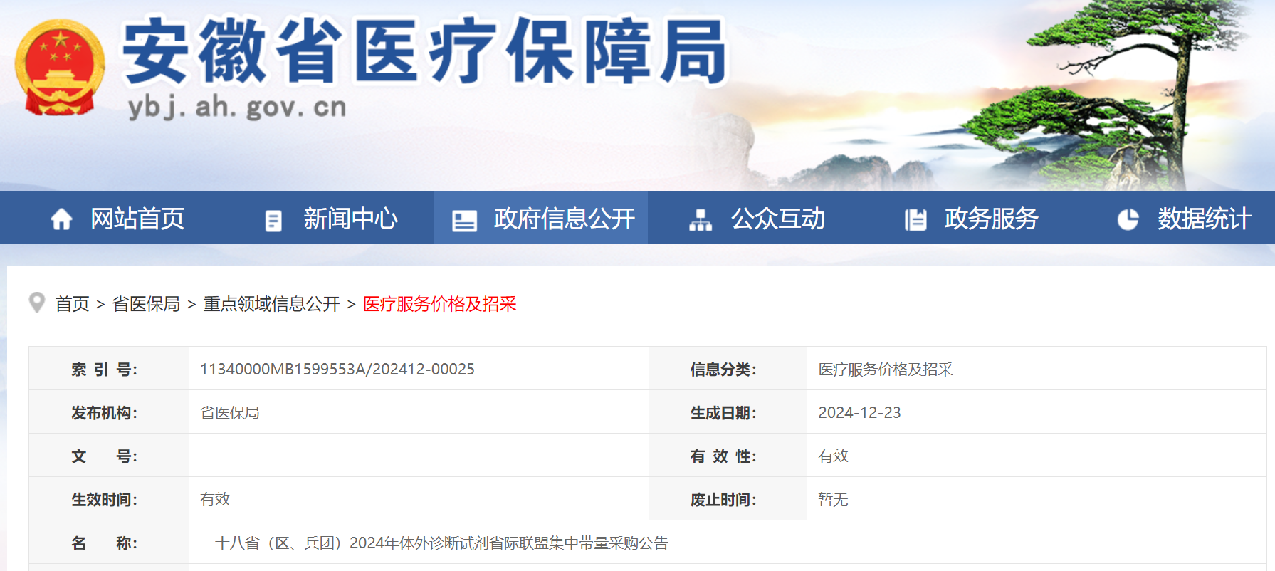Click the clipboard icon beside 政务服务
Screen dimensions: 1275x571
click(x=915, y=220)
